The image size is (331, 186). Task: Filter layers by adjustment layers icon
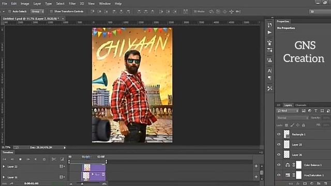pos(310,111)
